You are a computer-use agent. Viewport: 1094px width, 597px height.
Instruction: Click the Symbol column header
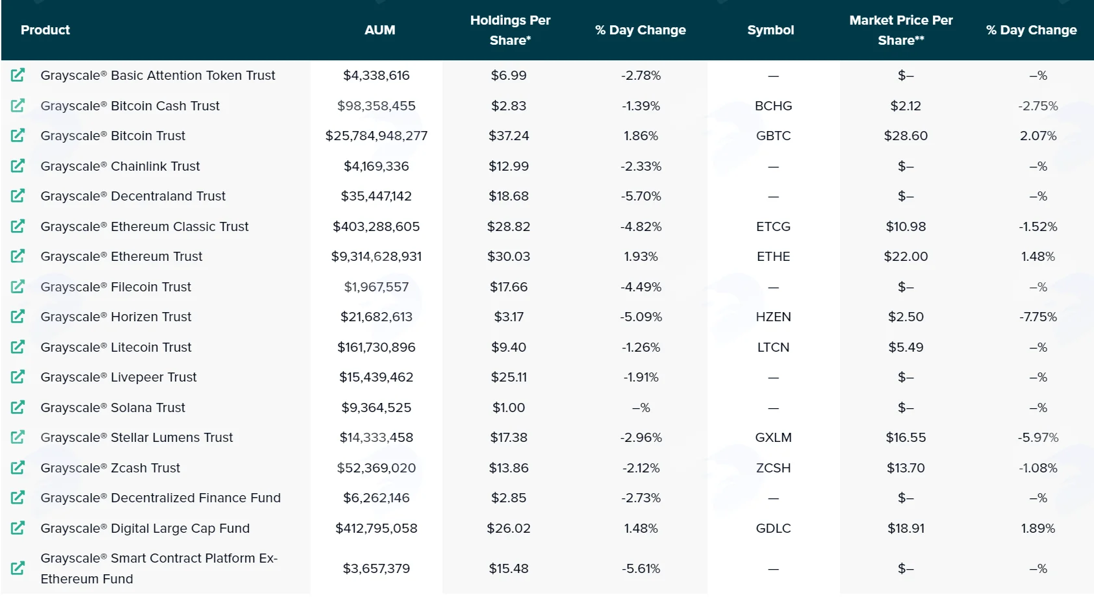(x=770, y=30)
